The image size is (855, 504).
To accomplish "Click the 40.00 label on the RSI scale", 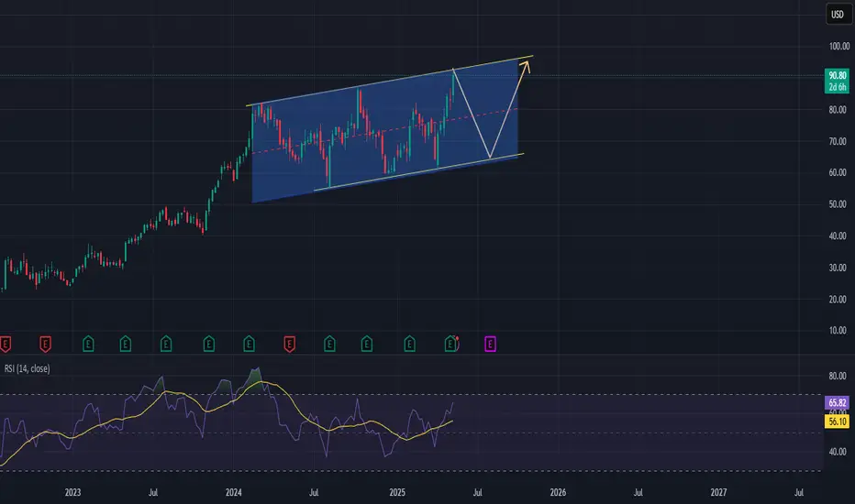I will pos(838,451).
